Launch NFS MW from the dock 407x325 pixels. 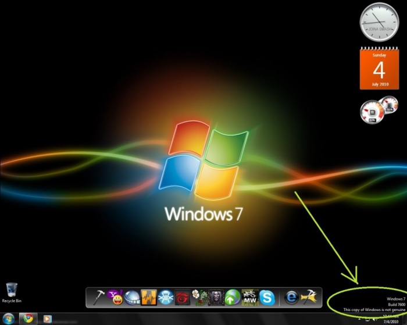tap(249, 298)
